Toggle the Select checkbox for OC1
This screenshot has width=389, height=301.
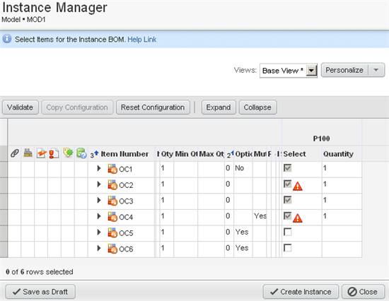[x=288, y=168]
